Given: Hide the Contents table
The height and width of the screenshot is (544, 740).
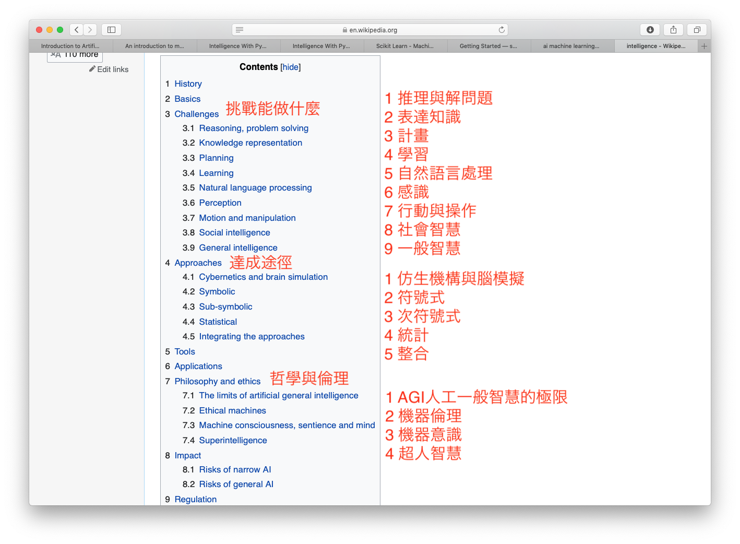Looking at the screenshot, I should 291,67.
